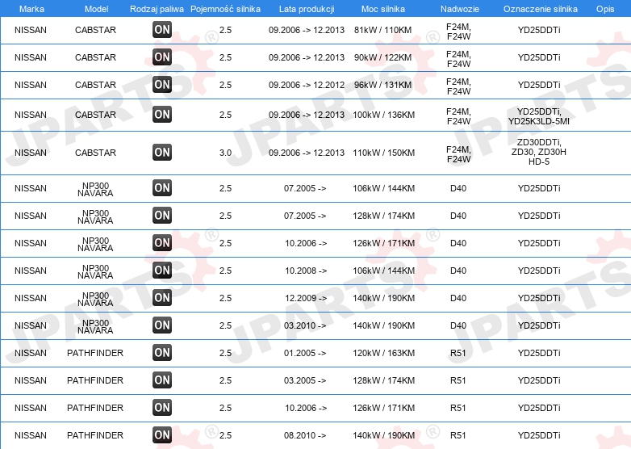Click the Marka column header

click(31, 9)
